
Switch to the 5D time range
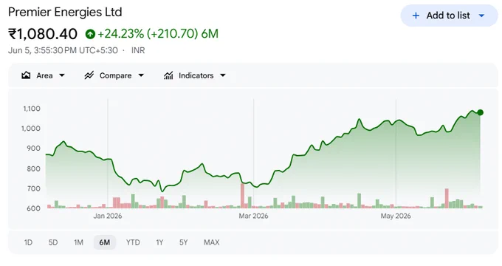coord(53,242)
